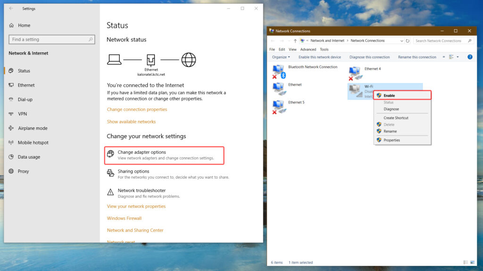Open Change adapter options
The height and width of the screenshot is (271, 483).
(x=164, y=155)
